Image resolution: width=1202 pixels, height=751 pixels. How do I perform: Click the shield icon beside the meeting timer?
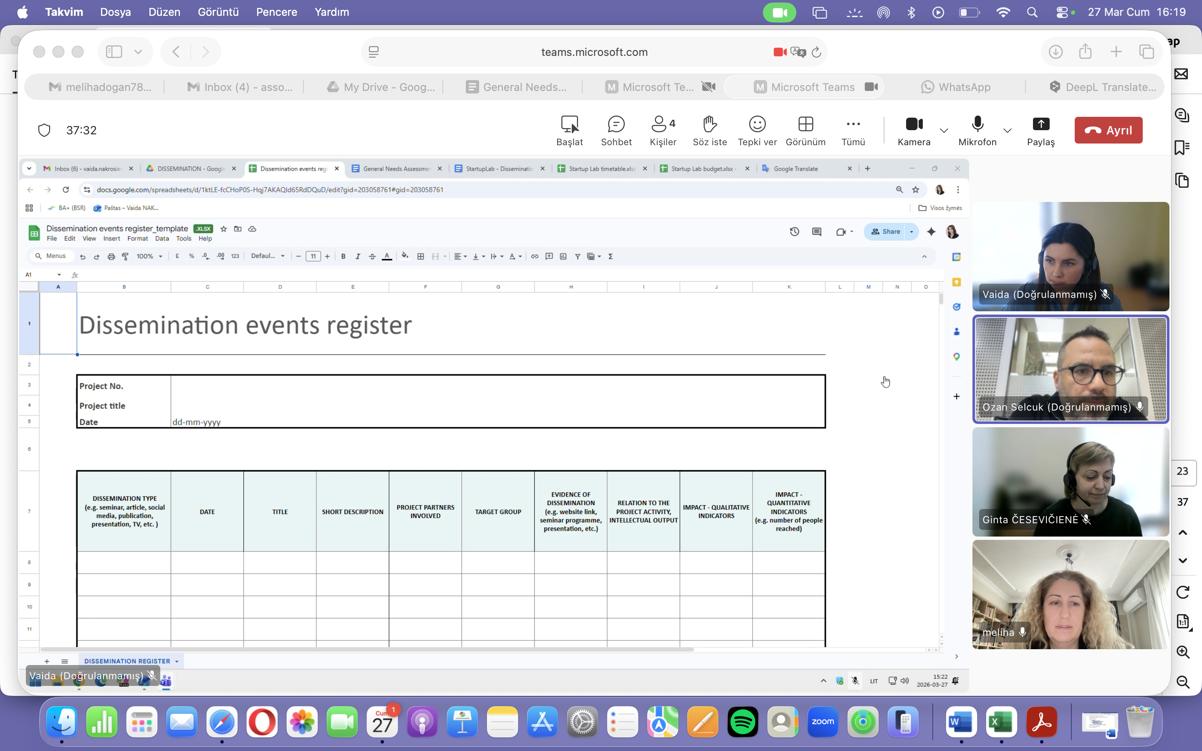(44, 130)
